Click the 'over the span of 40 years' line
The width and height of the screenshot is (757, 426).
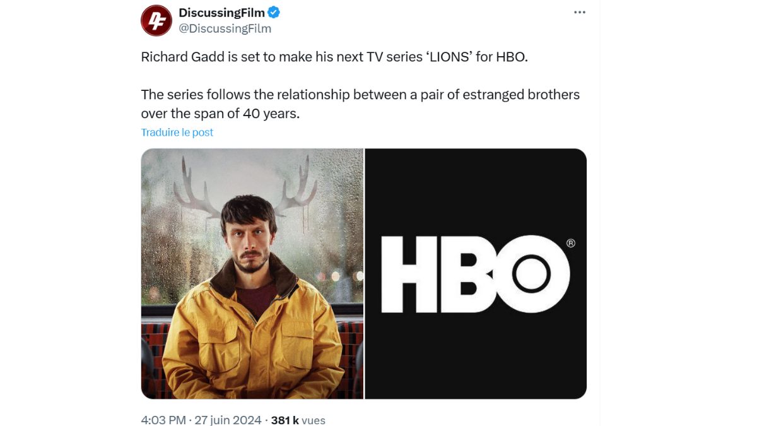point(220,114)
